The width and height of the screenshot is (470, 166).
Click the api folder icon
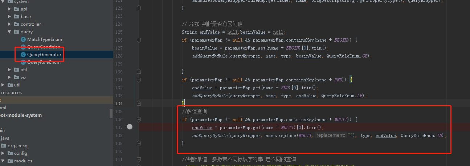(17, 9)
